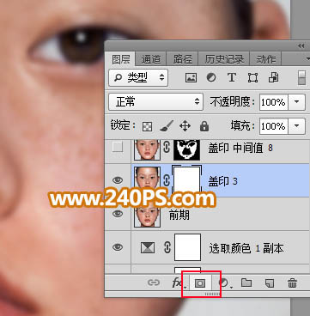310x316 pixels.
Task: Select the 盖印 3 white mask thumbnail
Action: [187, 179]
